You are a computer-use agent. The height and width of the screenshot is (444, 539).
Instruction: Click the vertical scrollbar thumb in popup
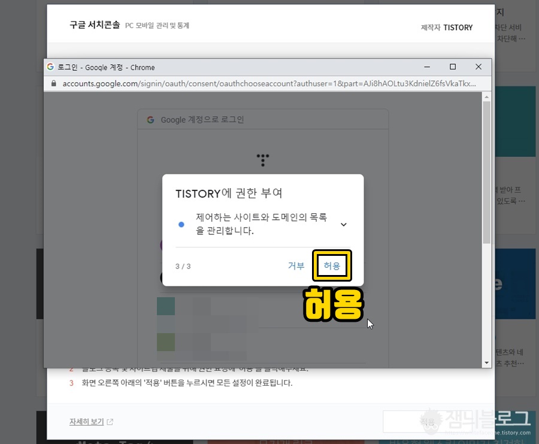(x=486, y=172)
